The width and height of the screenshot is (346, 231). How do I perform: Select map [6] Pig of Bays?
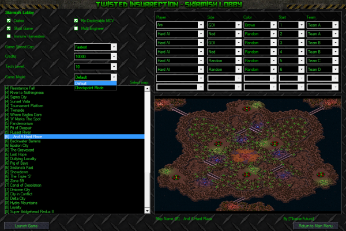click(74, 163)
